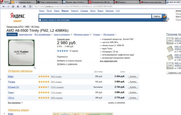
Task: Open the Видео top link
Action: click(100, 11)
